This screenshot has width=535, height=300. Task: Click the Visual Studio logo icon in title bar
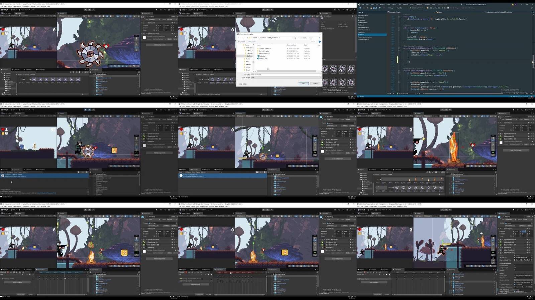pos(359,5)
